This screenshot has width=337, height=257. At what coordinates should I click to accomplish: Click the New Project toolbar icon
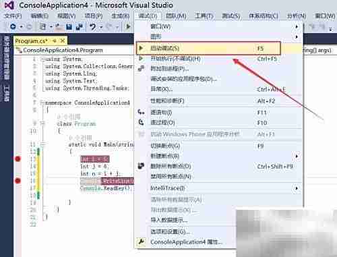coord(42,27)
